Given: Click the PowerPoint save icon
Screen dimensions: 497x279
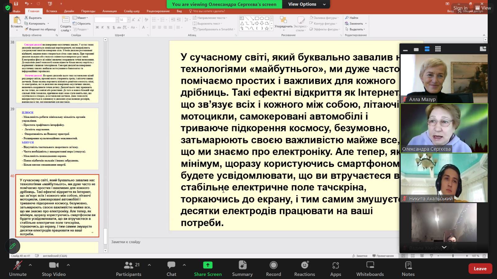Looking at the screenshot, I should tap(16, 4).
